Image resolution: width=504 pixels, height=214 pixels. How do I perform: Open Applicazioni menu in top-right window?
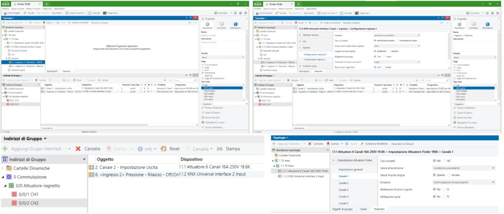[x=312, y=9]
